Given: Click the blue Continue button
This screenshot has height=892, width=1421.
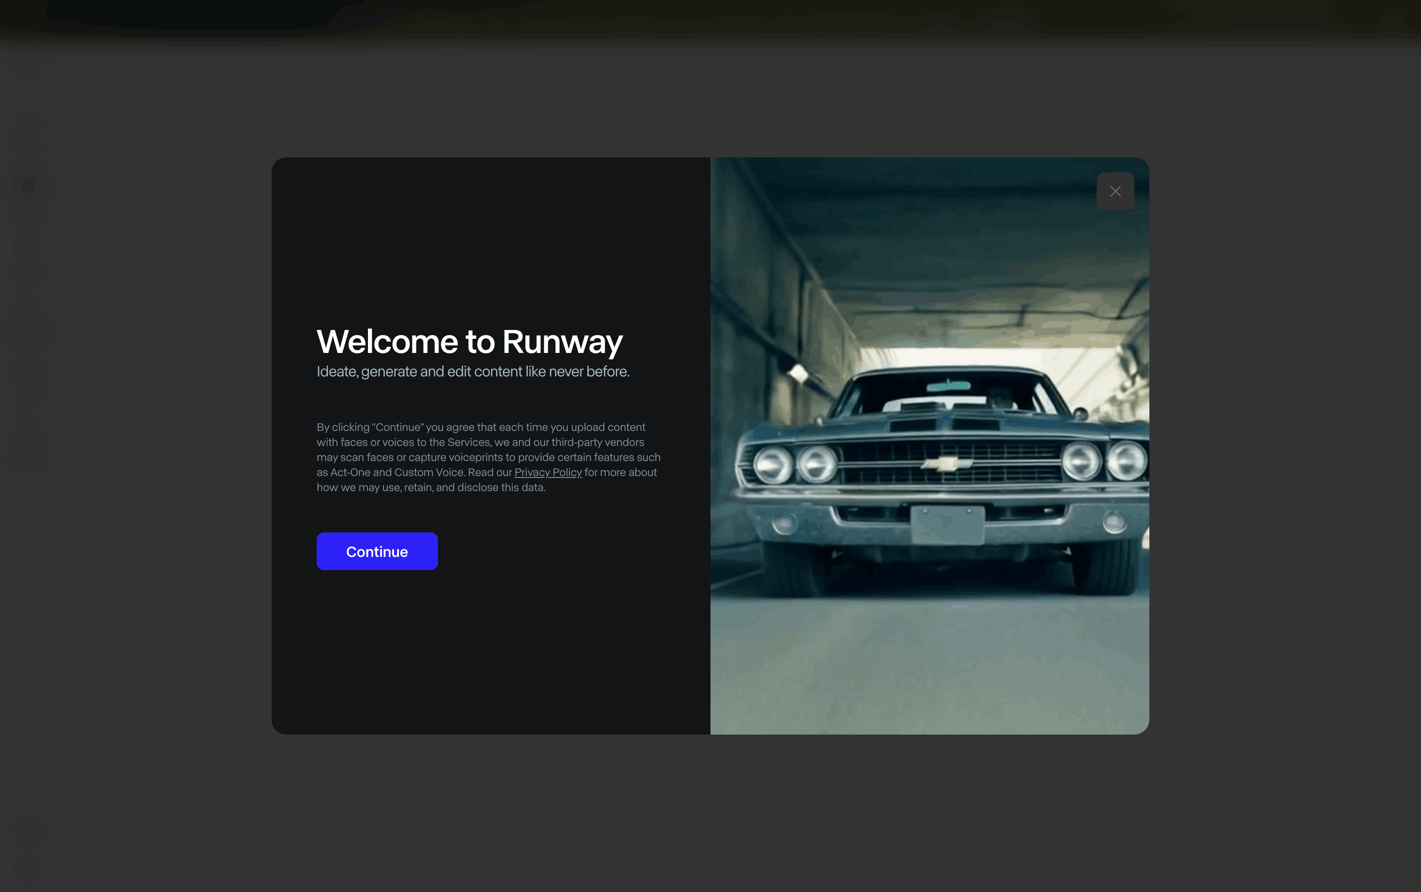Looking at the screenshot, I should [x=377, y=552].
